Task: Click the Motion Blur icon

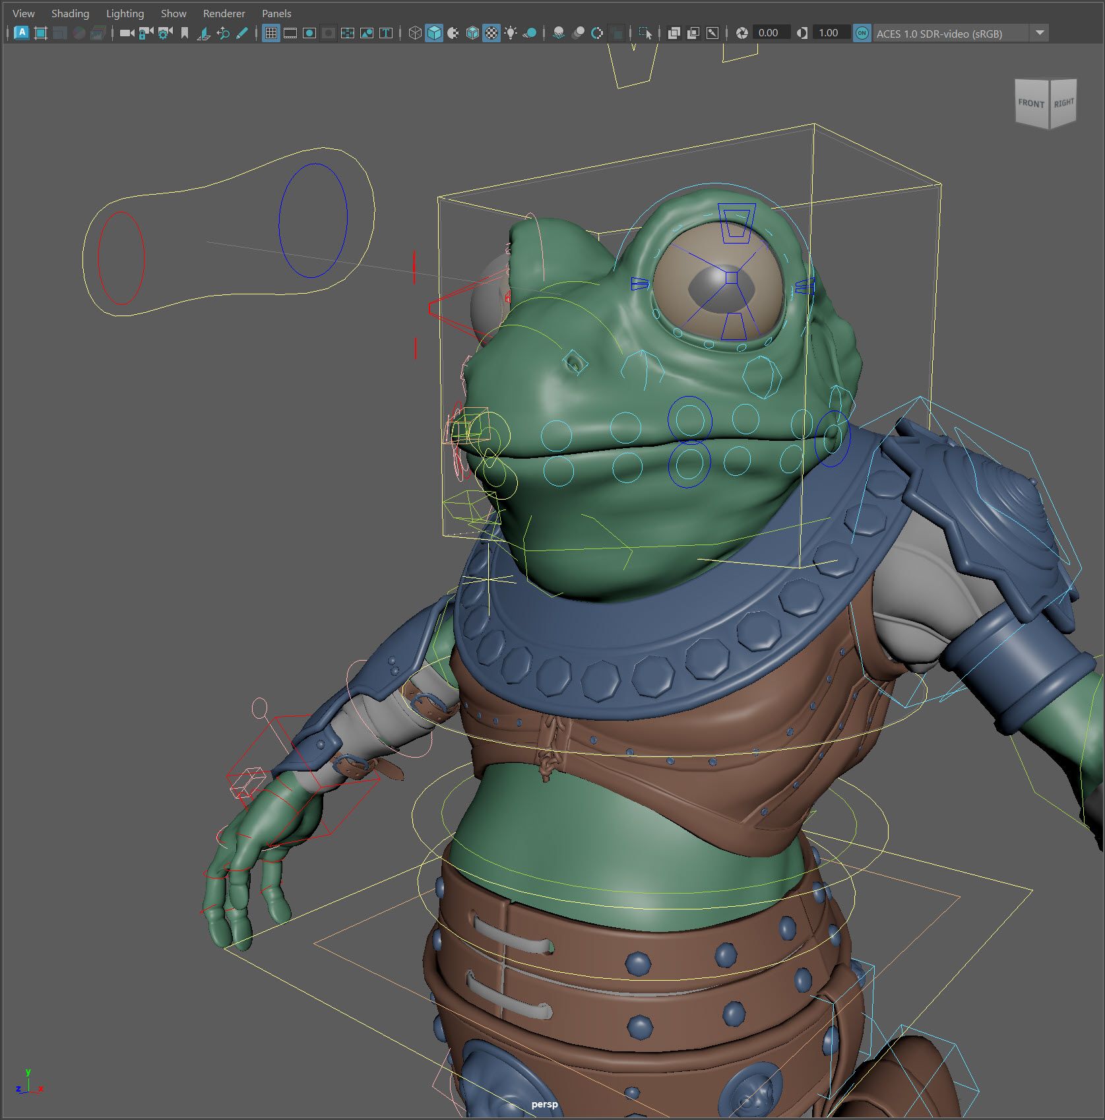Action: point(578,32)
